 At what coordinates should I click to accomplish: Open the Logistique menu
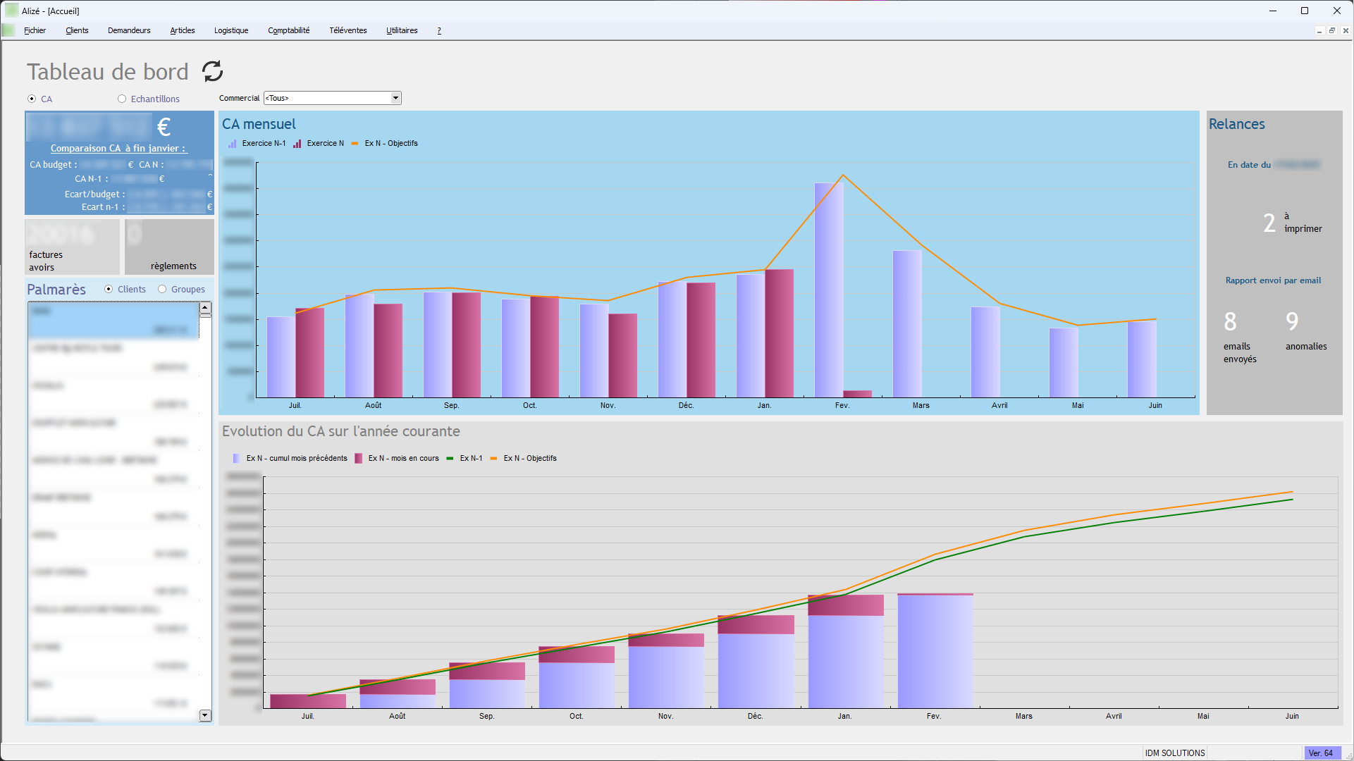tap(231, 30)
